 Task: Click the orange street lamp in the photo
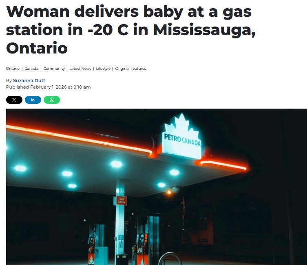(x=169, y=192)
